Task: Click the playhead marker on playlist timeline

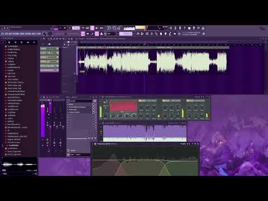Action: (x=144, y=44)
